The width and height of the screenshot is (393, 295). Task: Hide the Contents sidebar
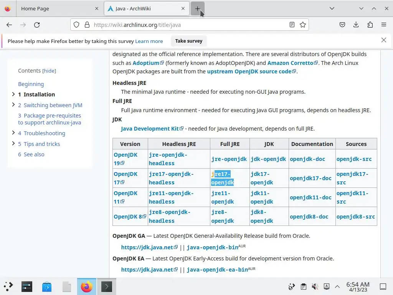49,71
